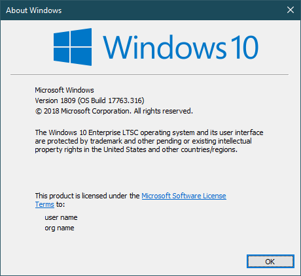
Task: Click the Microsoft Corporation rights reserved text
Action: coord(127,111)
